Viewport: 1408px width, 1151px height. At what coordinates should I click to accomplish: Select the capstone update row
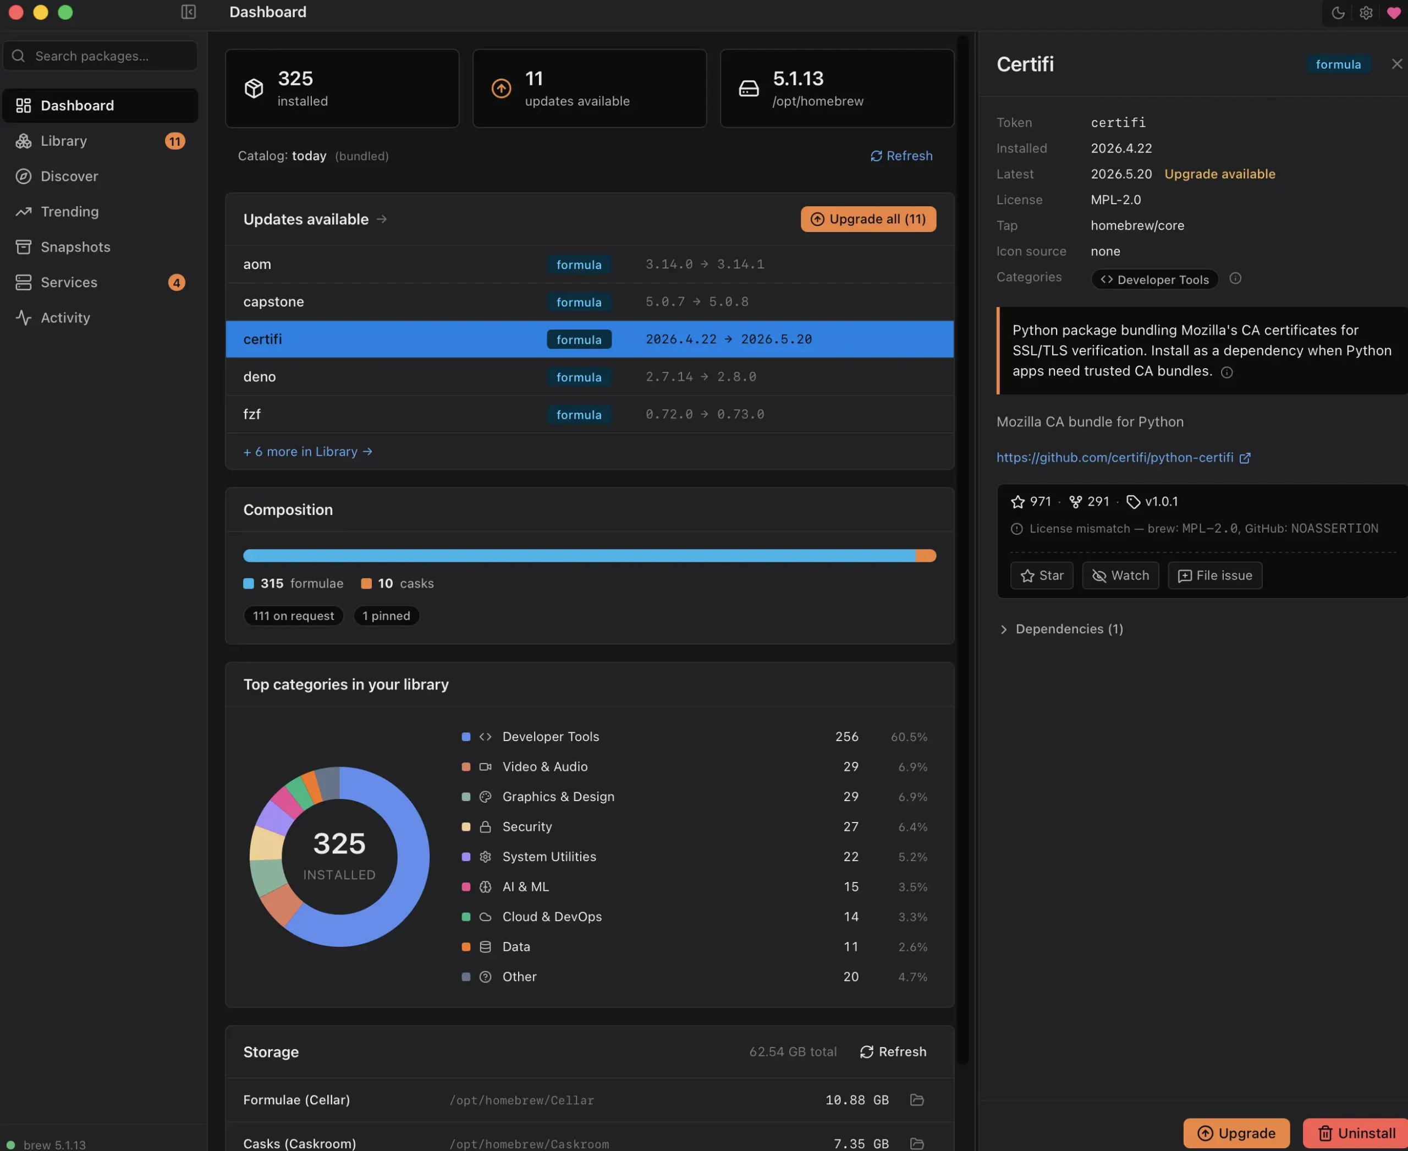click(589, 302)
